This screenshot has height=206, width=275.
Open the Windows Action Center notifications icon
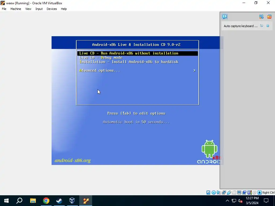pos(266,201)
